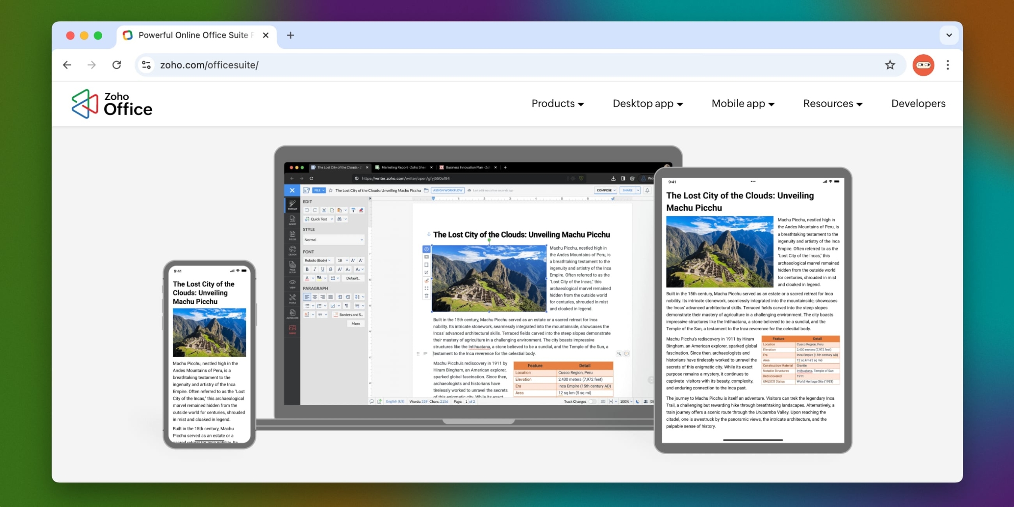Viewport: 1014px width, 507px height.
Task: Reload the zoho.com page
Action: [x=116, y=65]
